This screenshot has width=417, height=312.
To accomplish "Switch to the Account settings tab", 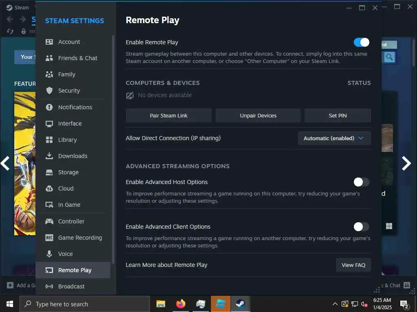I will [x=73, y=42].
